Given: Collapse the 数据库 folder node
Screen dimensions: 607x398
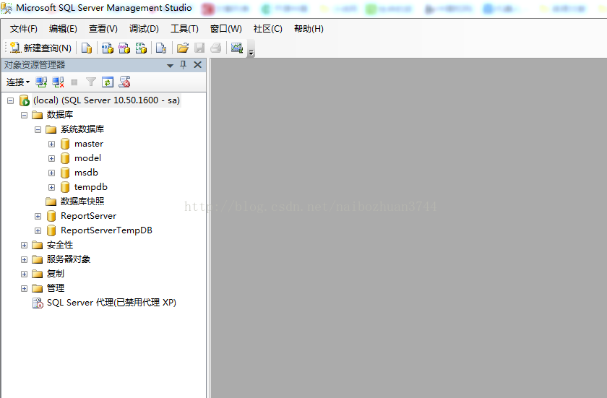Looking at the screenshot, I should (x=24, y=116).
